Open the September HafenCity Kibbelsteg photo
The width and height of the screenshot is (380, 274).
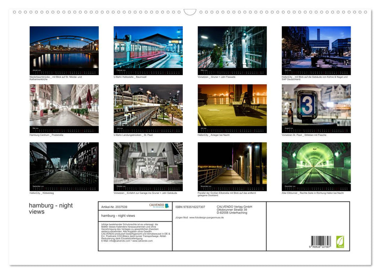(x=64, y=166)
